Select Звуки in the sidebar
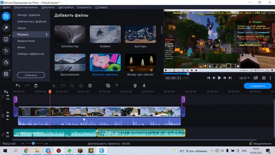 [x=21, y=28]
